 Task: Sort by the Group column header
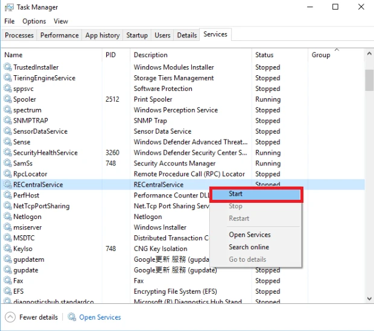coord(337,55)
